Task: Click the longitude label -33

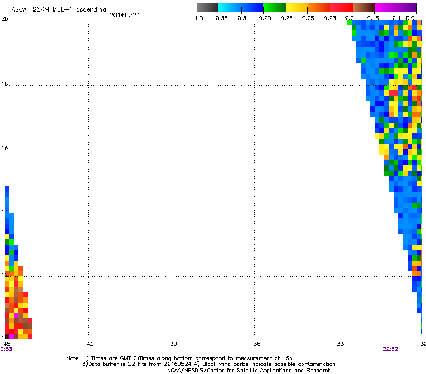Action: (338, 344)
